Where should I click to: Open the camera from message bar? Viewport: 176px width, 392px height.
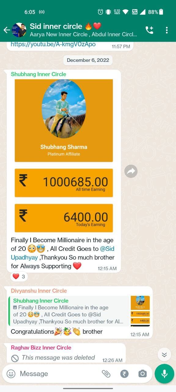[x=142, y=374]
